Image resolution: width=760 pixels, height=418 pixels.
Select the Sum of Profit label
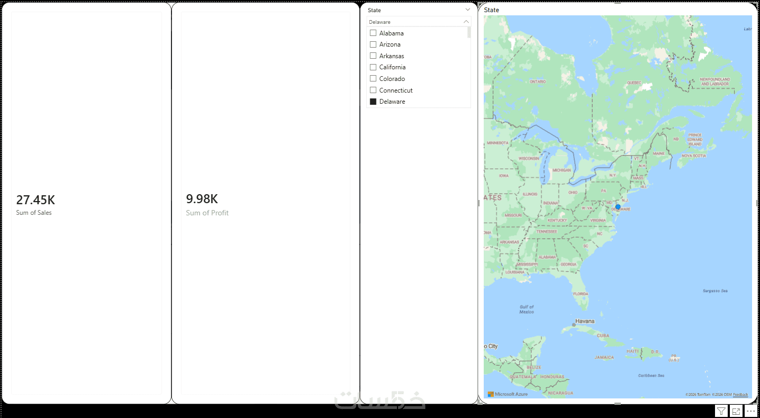[x=207, y=213]
